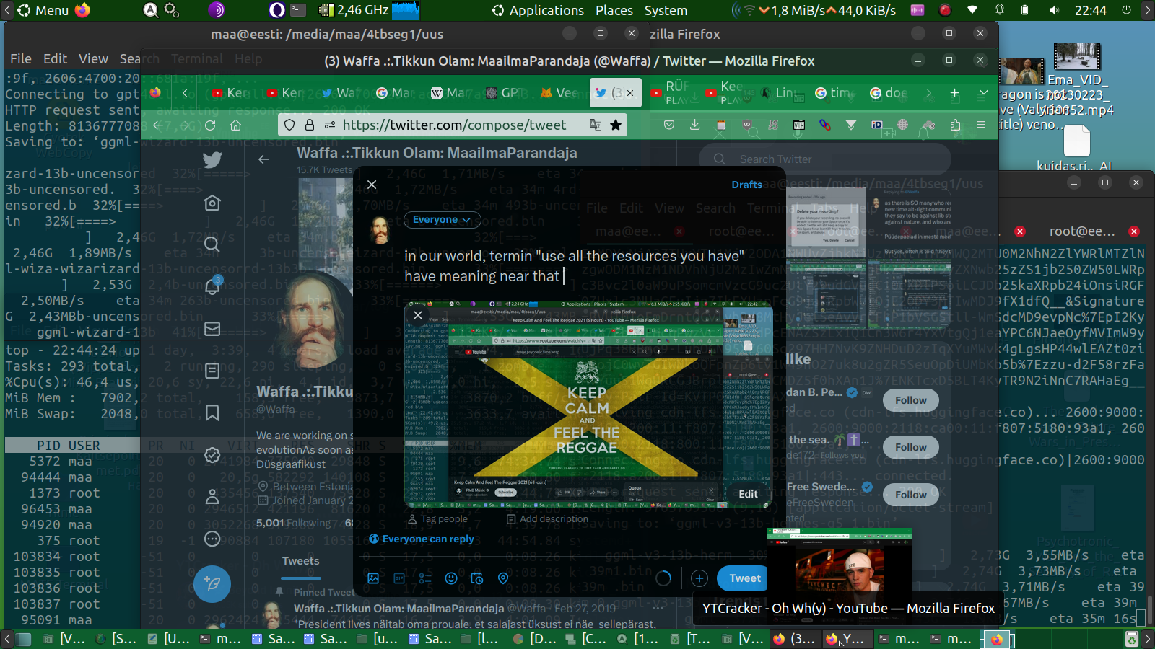The width and height of the screenshot is (1155, 649).
Task: Follow the Jordan B. Pe... account
Action: (911, 400)
